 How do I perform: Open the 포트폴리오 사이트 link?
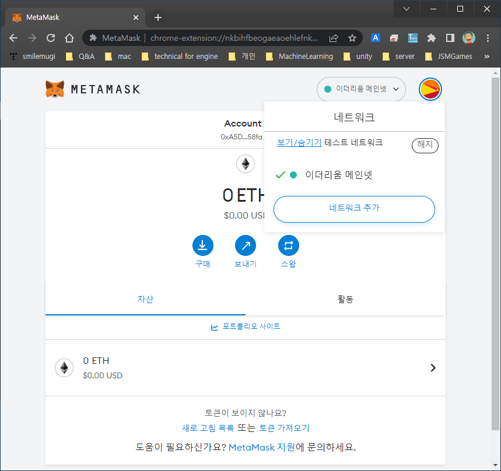click(x=246, y=326)
